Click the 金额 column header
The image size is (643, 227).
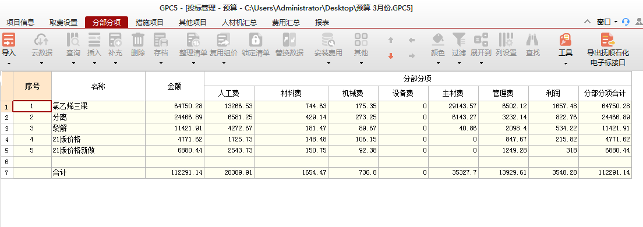175,87
